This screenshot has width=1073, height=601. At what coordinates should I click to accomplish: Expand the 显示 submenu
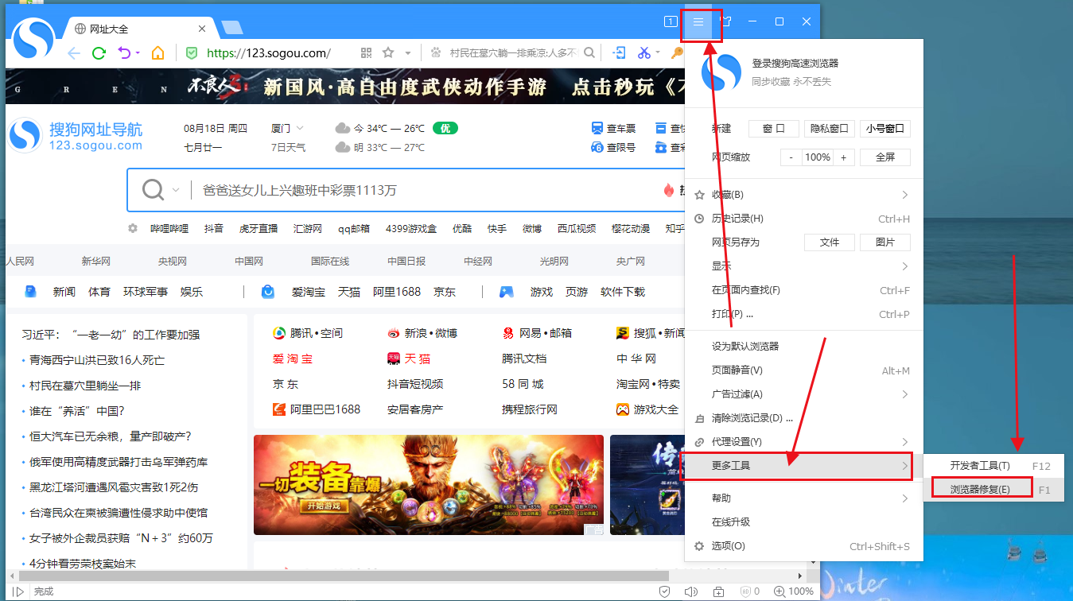click(804, 266)
